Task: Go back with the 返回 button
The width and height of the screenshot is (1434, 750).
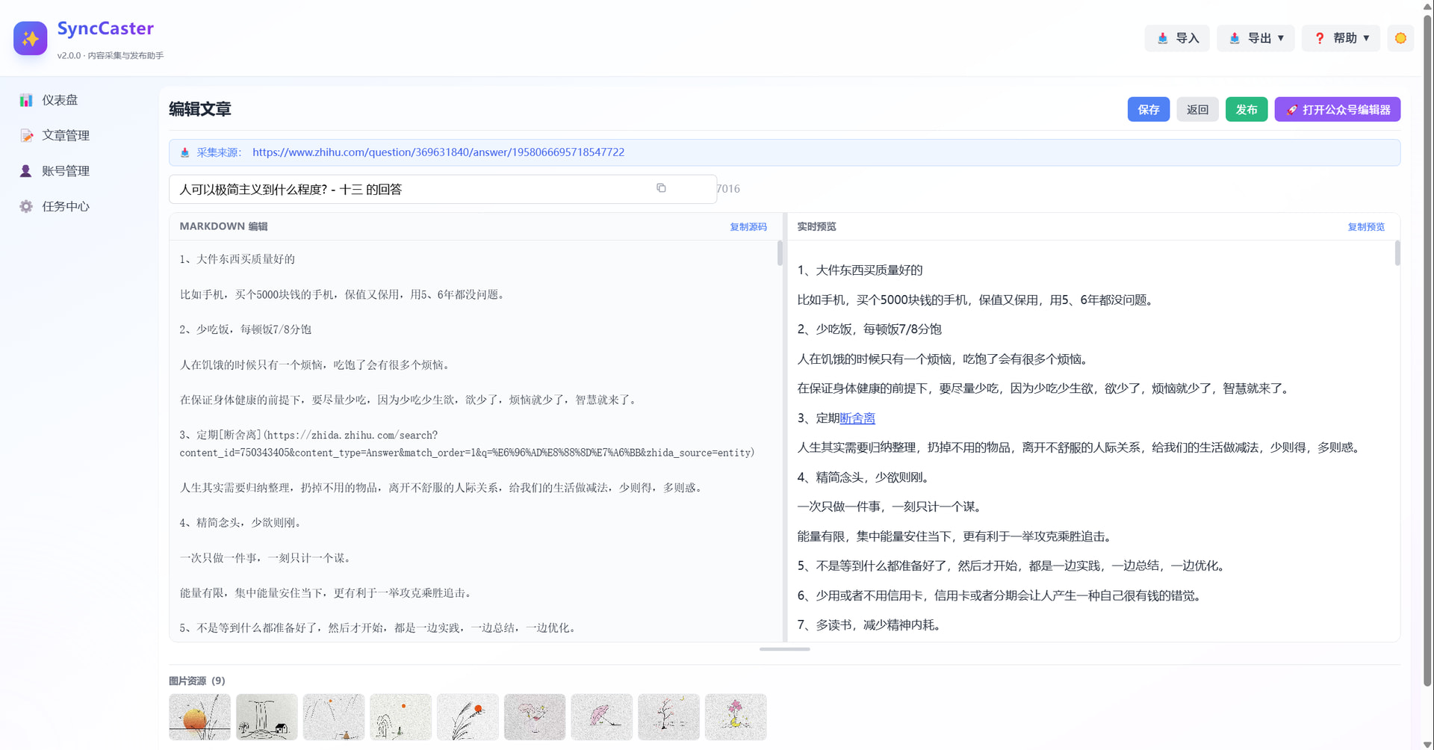Action: pyautogui.click(x=1197, y=110)
